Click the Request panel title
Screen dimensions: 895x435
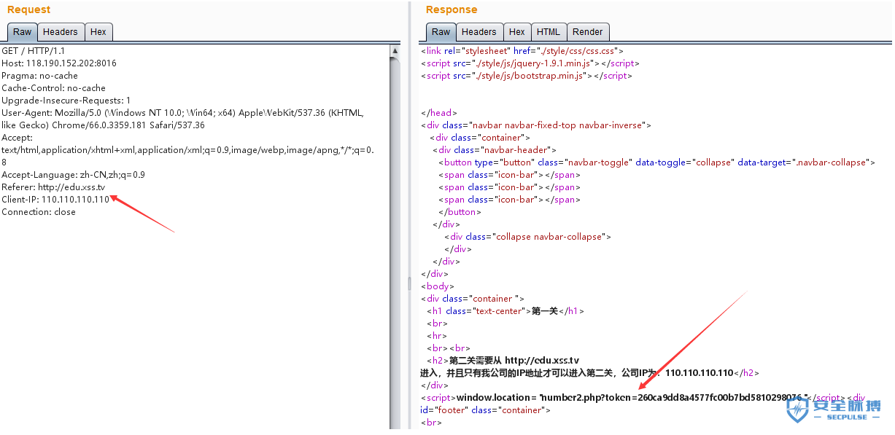click(29, 9)
